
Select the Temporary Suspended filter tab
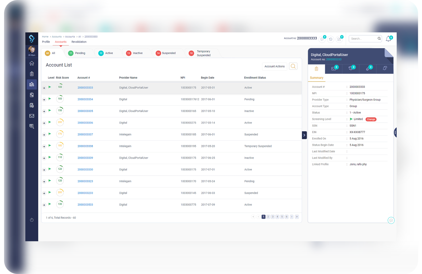pyautogui.click(x=200, y=53)
